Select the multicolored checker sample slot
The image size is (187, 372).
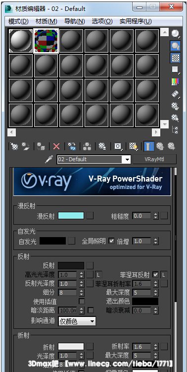click(x=46, y=41)
